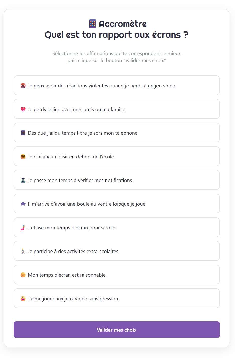This screenshot has width=235, height=359.
Task: Click the Valider mes choix button
Action: 116,330
